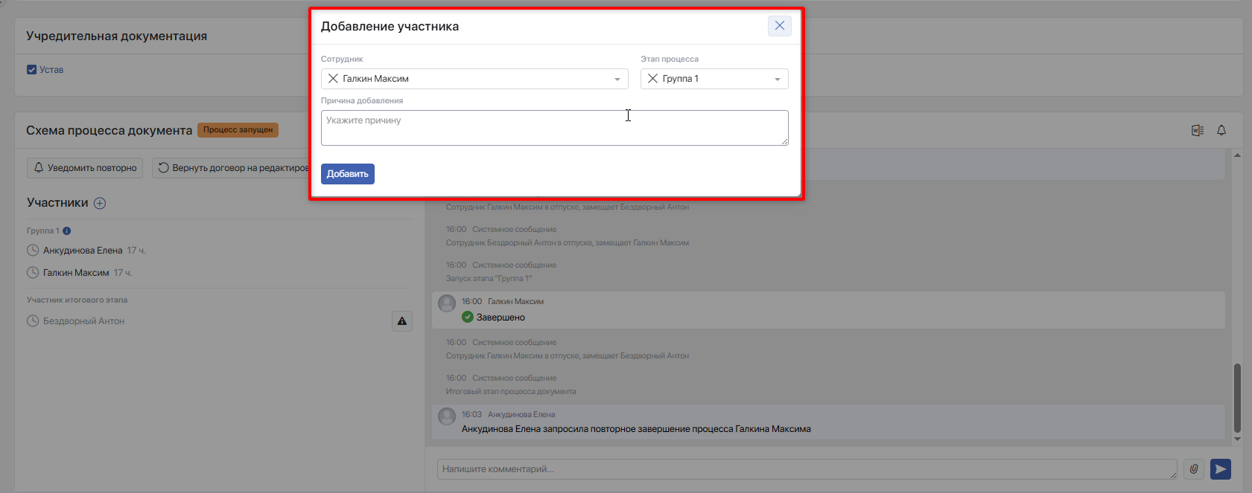Clear the selected stage Группа 1
1252x493 pixels.
click(x=652, y=79)
